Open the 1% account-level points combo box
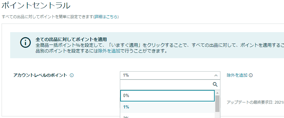This screenshot has width=284, height=118. 170,75
